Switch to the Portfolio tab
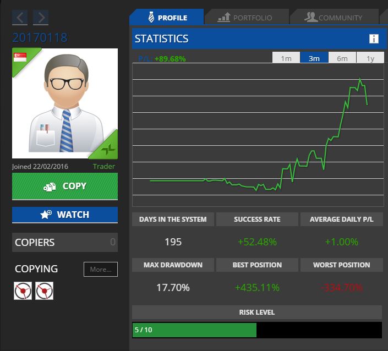Viewport: 388px width, 351px height. click(x=246, y=18)
